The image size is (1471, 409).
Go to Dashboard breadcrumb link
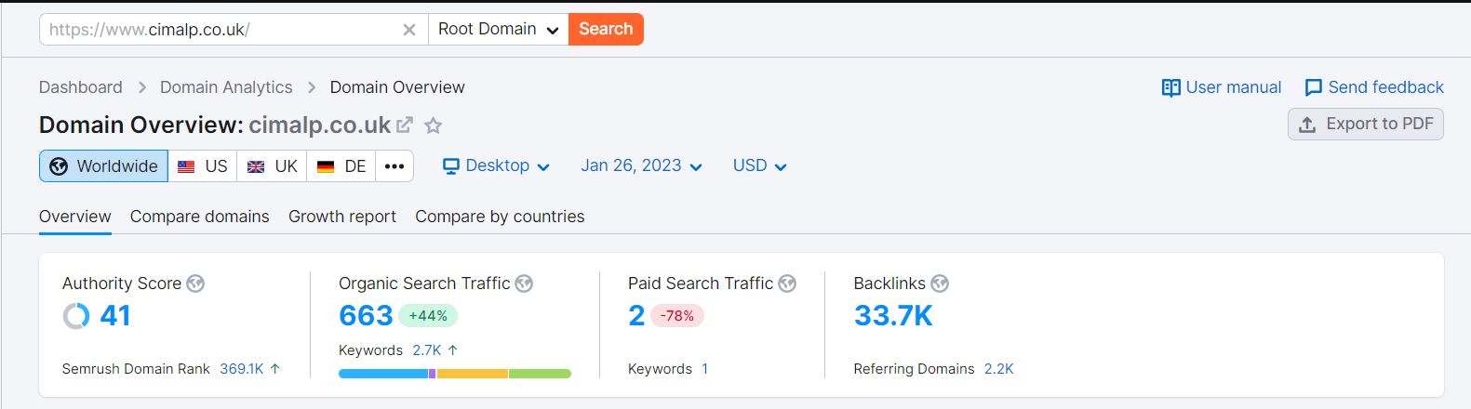pyautogui.click(x=81, y=87)
